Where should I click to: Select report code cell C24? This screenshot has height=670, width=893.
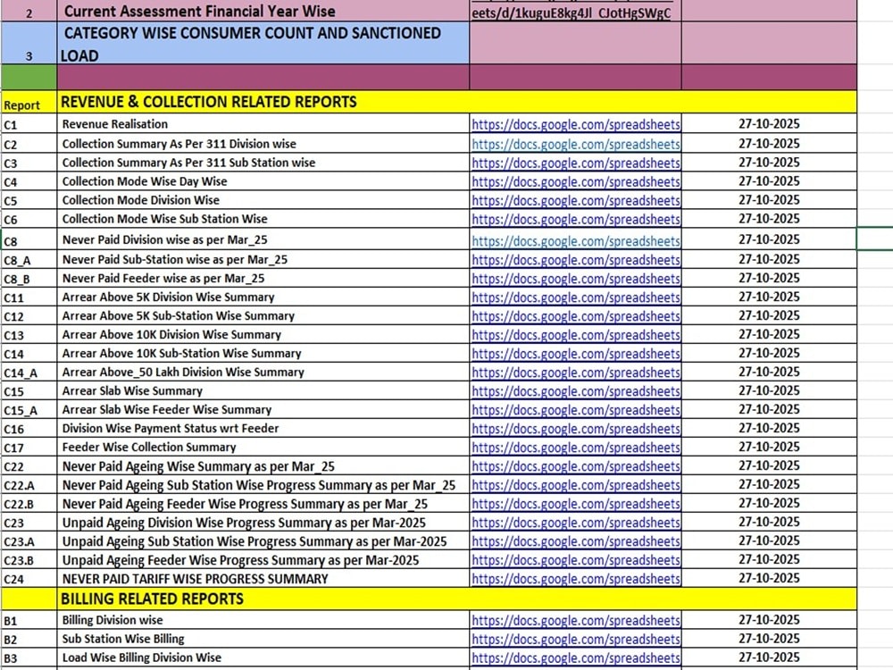coord(29,579)
